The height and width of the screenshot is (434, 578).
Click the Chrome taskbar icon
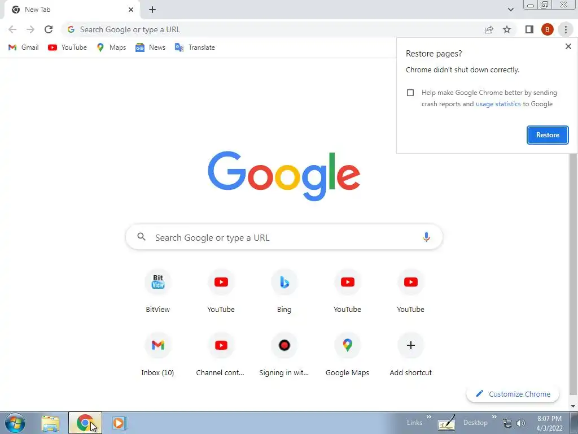pos(85,423)
